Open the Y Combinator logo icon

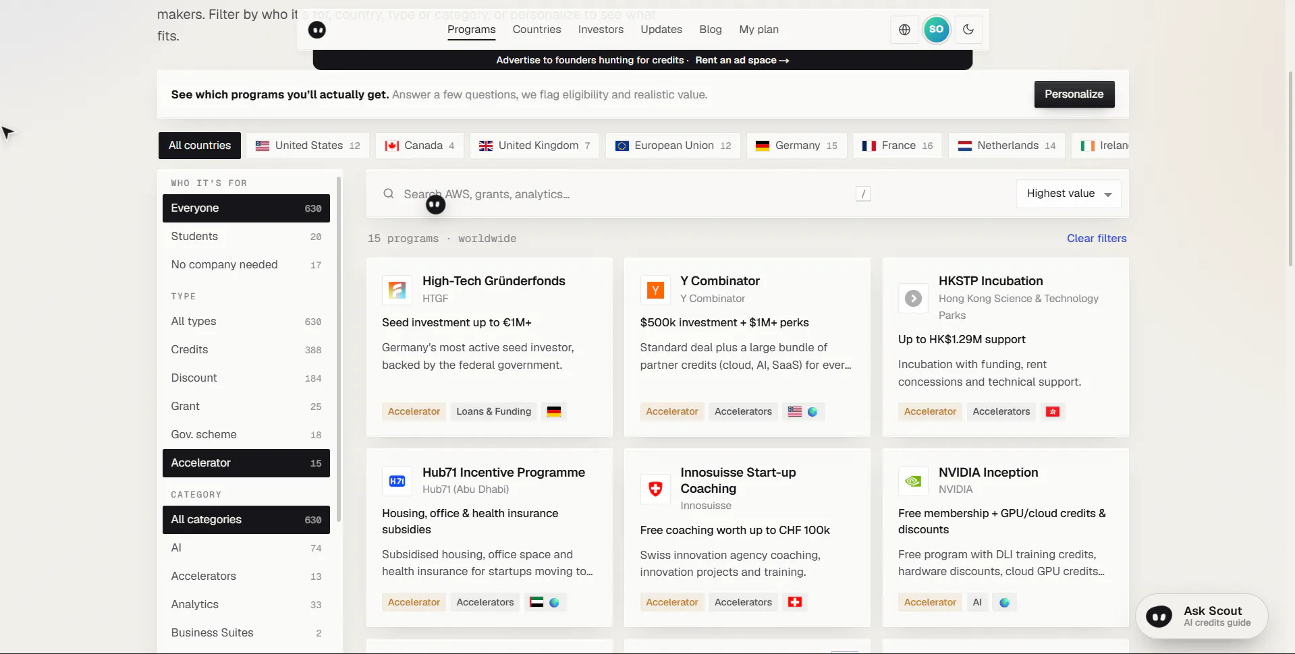(655, 290)
